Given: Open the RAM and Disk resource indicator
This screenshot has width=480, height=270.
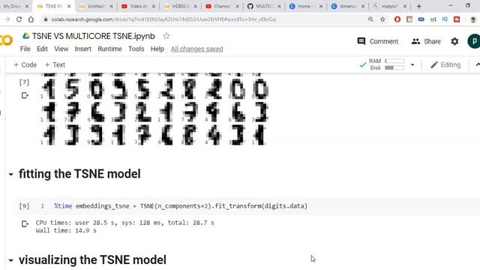Looking at the screenshot, I should 387,64.
